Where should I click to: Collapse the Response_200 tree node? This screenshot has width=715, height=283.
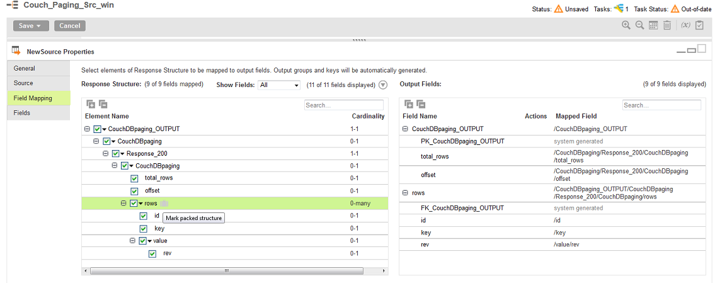click(x=105, y=154)
